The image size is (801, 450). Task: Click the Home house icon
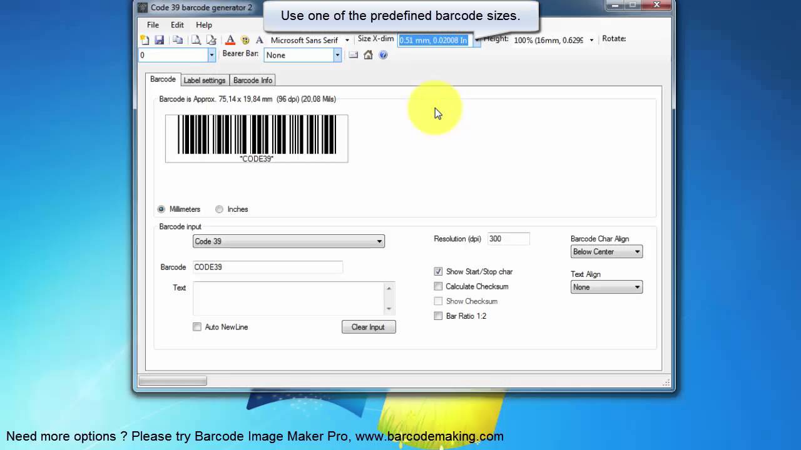click(368, 55)
